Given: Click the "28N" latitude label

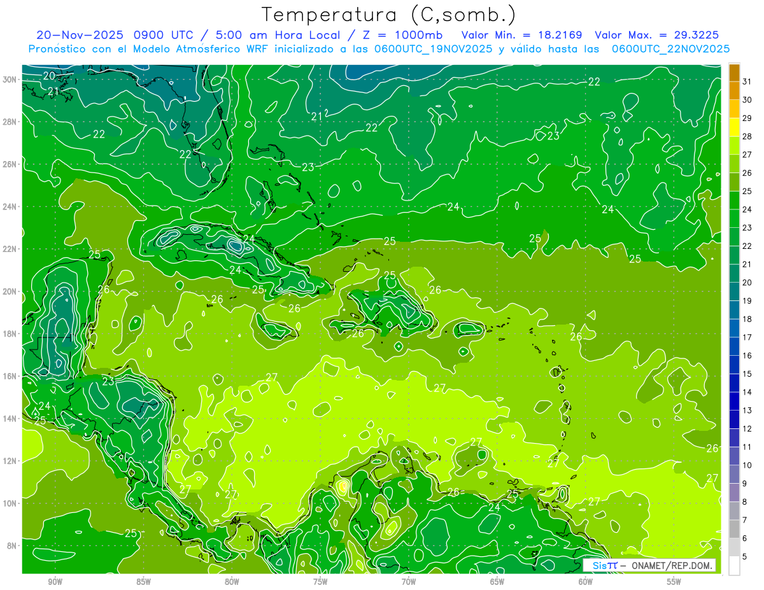Looking at the screenshot, I should click(10, 122).
